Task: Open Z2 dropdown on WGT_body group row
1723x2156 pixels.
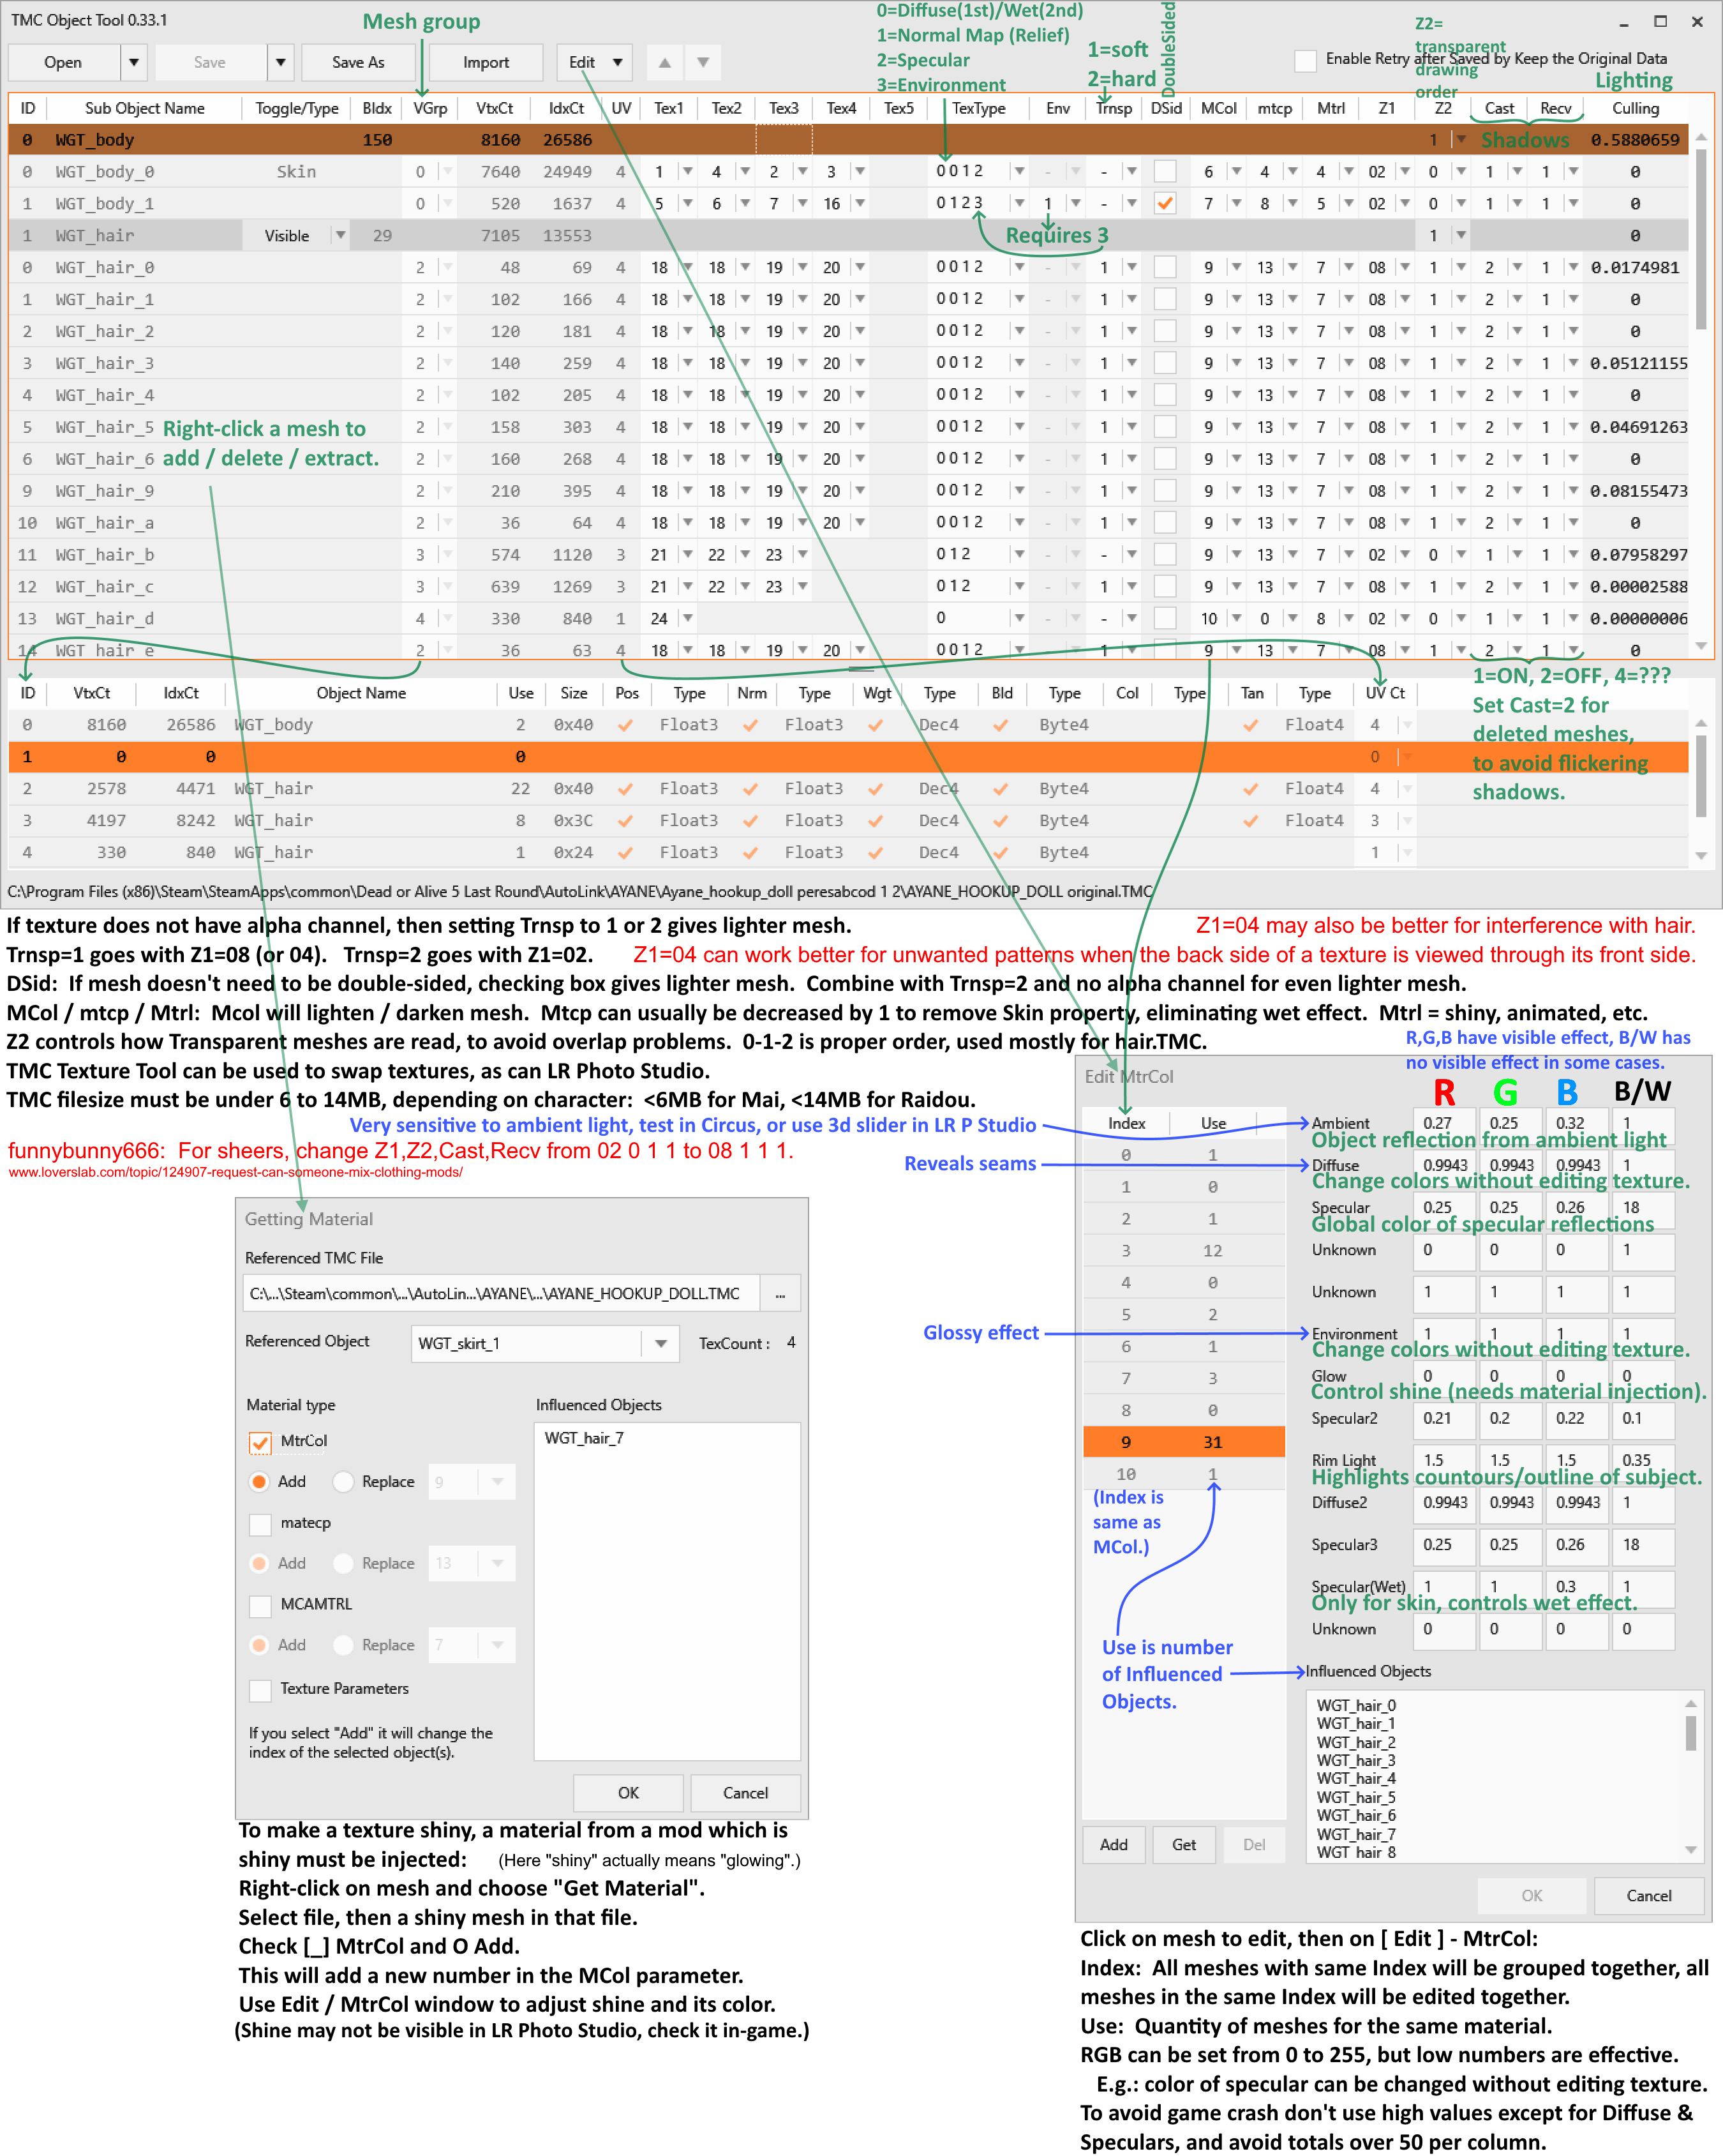Action: point(1461,140)
